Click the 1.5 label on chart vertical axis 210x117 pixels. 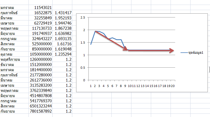(83, 43)
